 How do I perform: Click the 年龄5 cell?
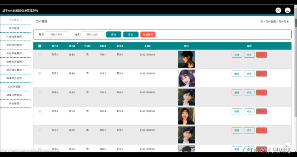103,130
